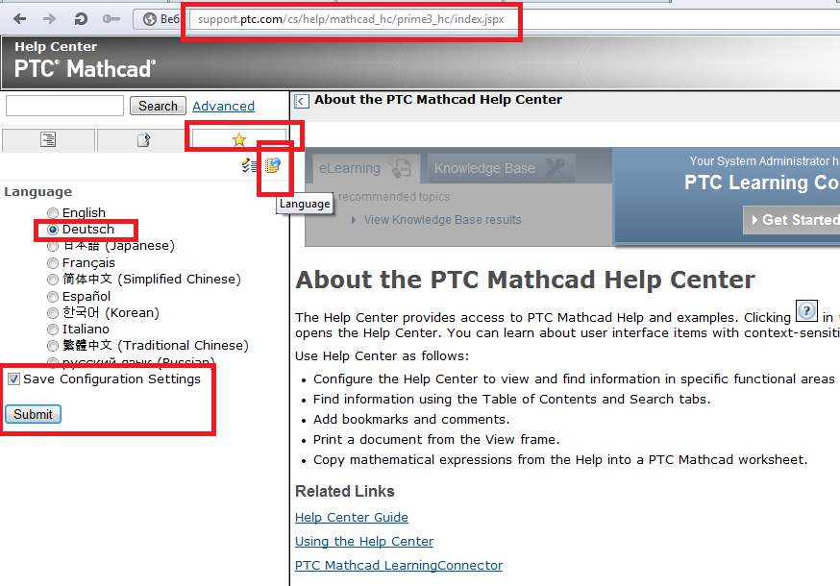This screenshot has width=840, height=586.
Task: Open the Help Center Guide link
Action: [x=352, y=518]
